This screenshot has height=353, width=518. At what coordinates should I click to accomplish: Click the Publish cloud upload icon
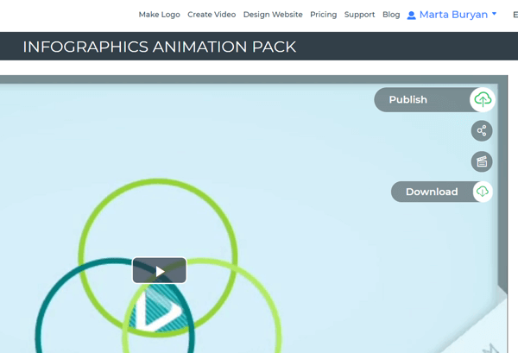[x=483, y=100]
